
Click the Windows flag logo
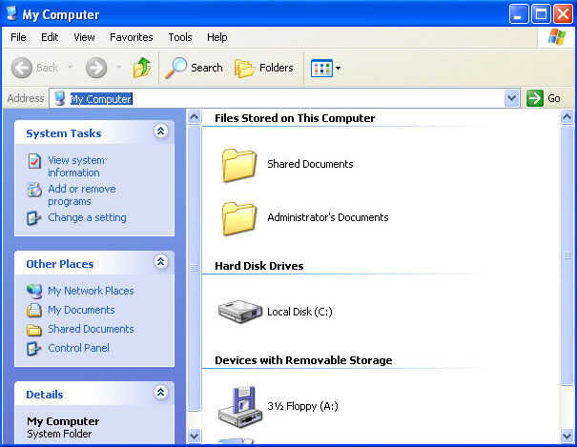[557, 37]
